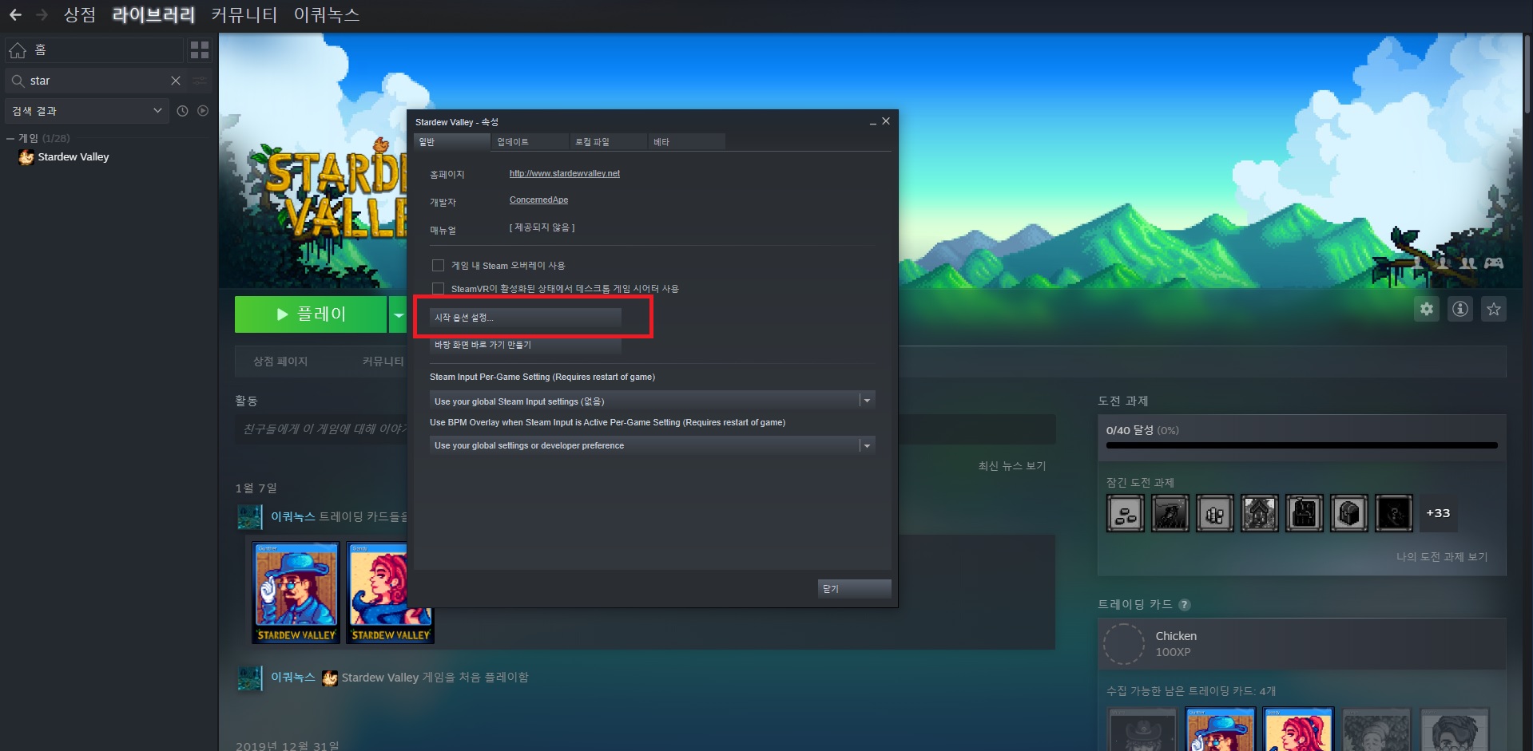
Task: Toggle SteamVR desktop theater checkbox
Action: click(438, 288)
